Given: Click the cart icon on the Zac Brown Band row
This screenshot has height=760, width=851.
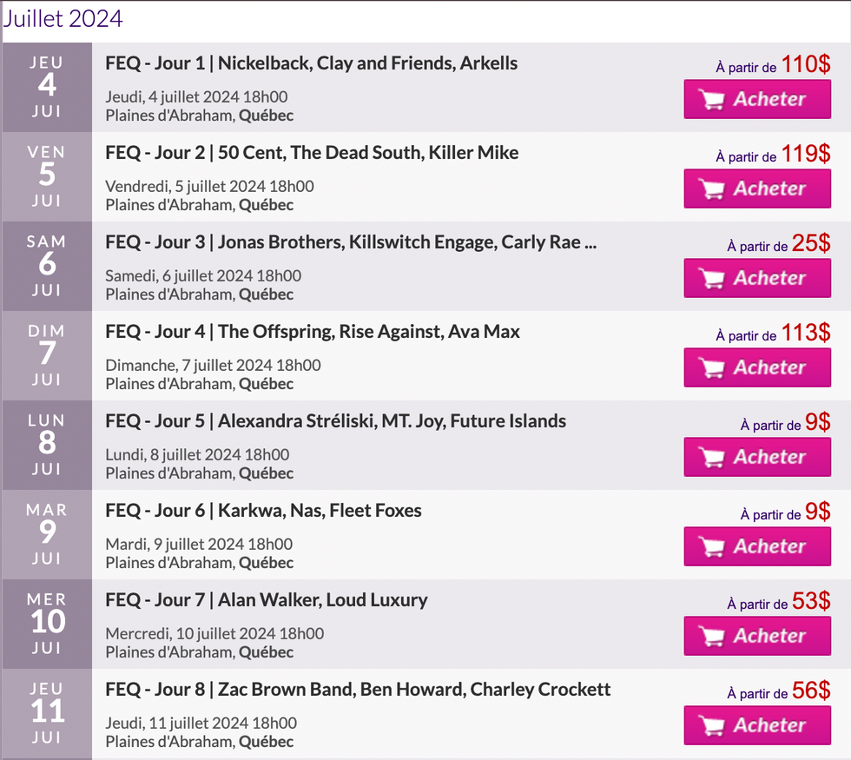Looking at the screenshot, I should coord(714,725).
